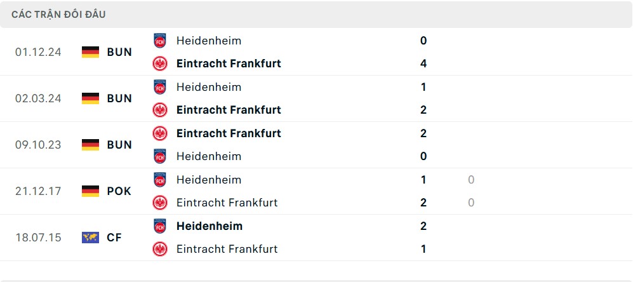Click German flag beside 02.03.24 BUN

pyautogui.click(x=90, y=98)
